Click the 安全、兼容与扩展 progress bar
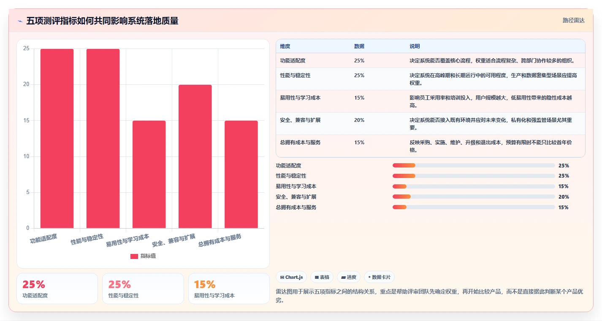Screen dimensions: 602x321 [474, 197]
